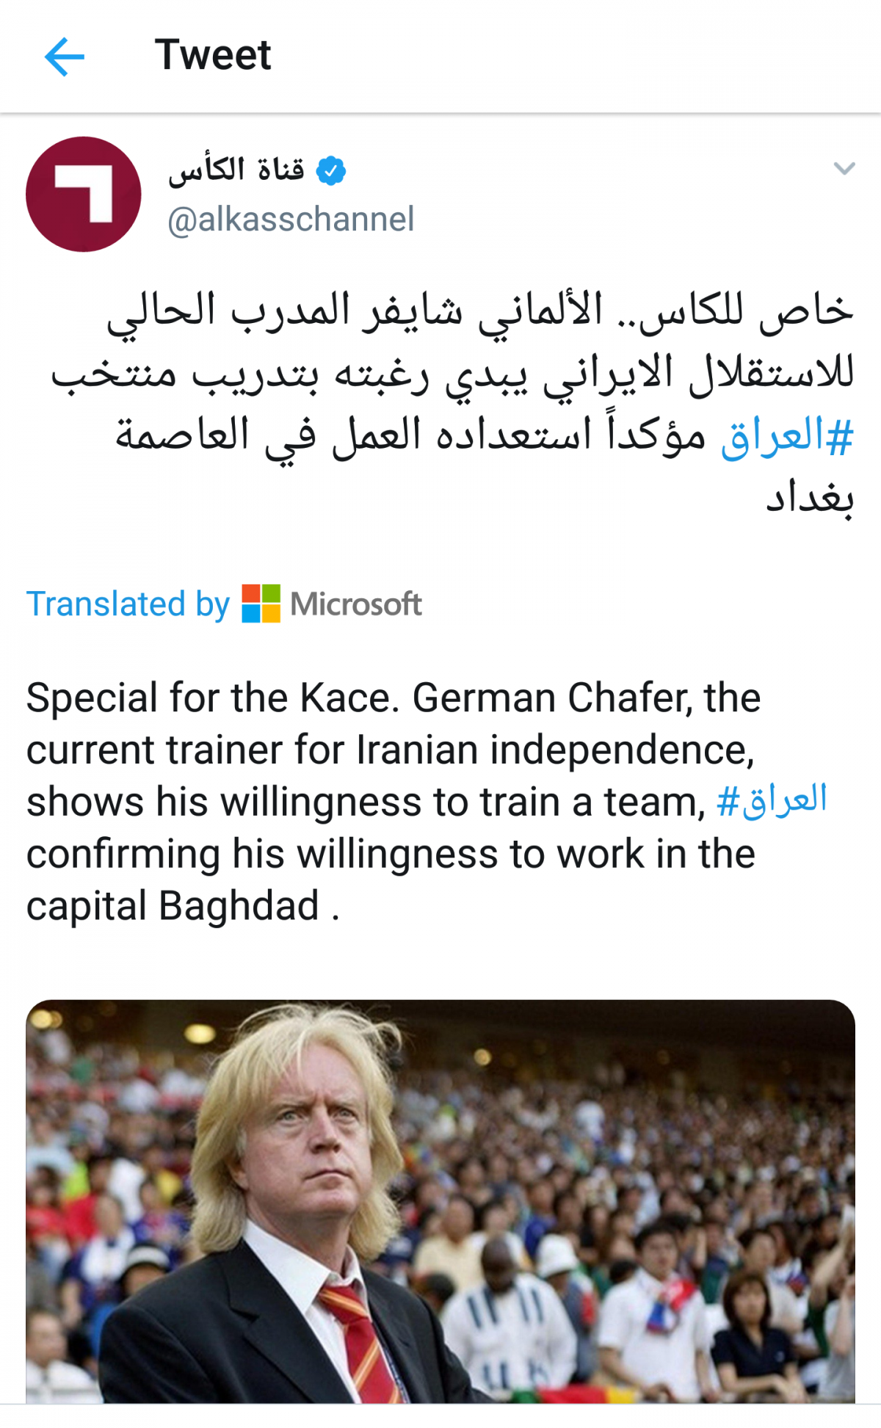Open #العراق hashtag inside the English translation

coord(772,801)
